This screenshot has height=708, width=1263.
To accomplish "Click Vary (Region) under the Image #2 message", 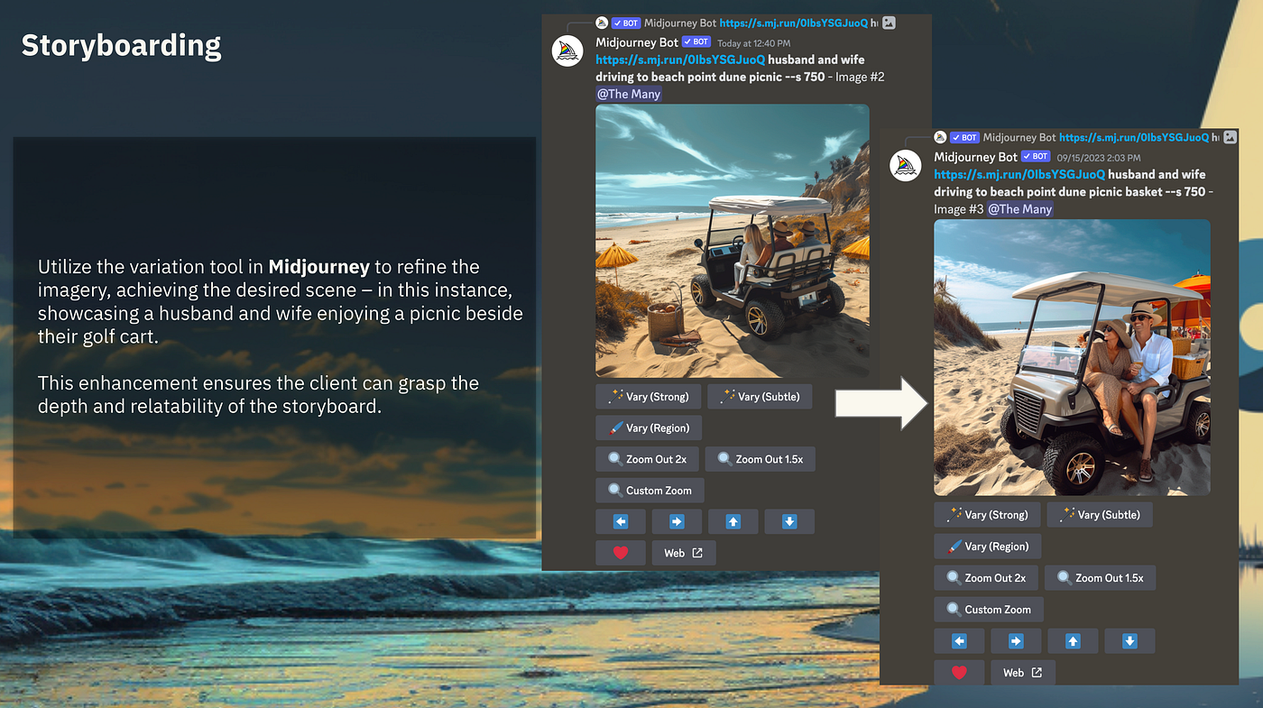I will [x=649, y=428].
